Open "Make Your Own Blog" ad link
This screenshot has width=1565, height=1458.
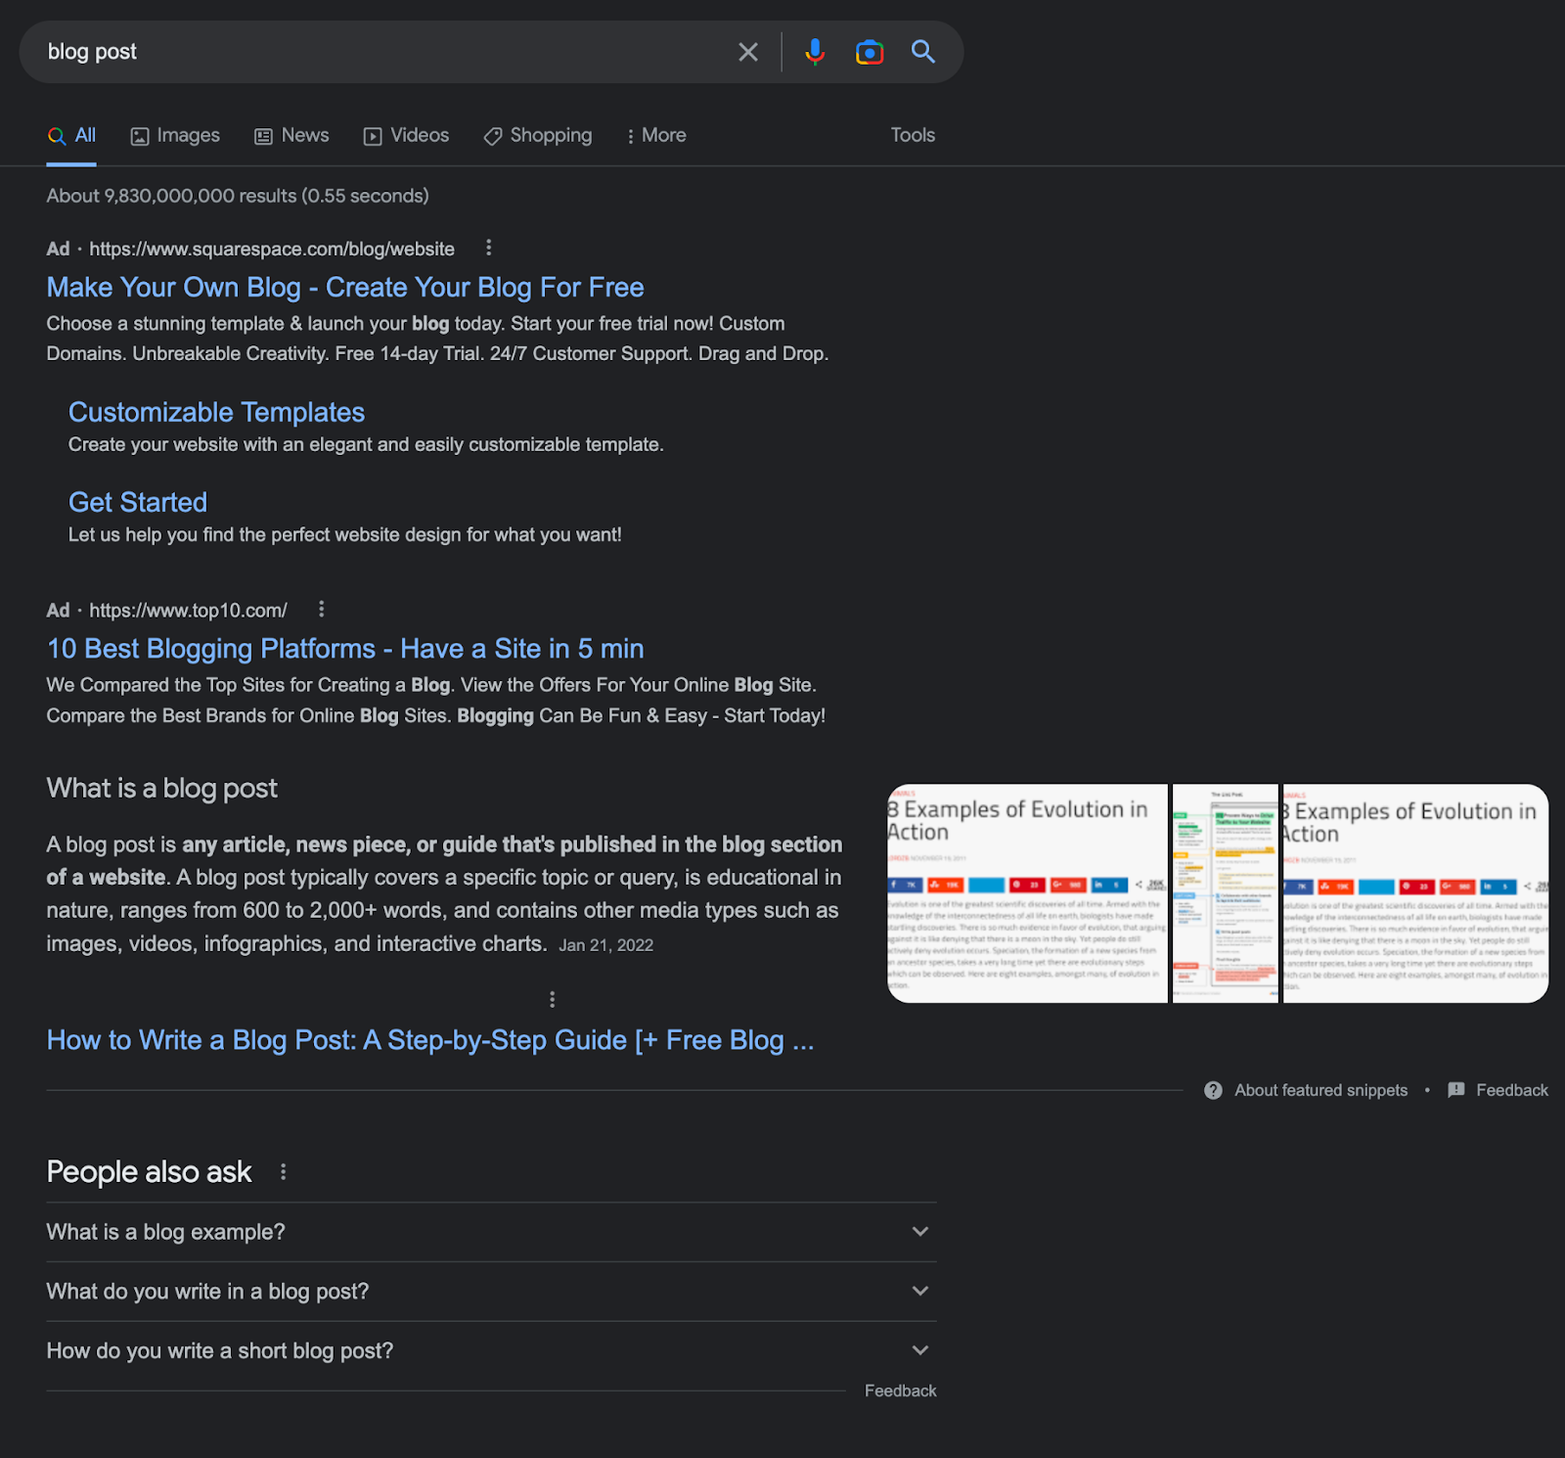(345, 288)
